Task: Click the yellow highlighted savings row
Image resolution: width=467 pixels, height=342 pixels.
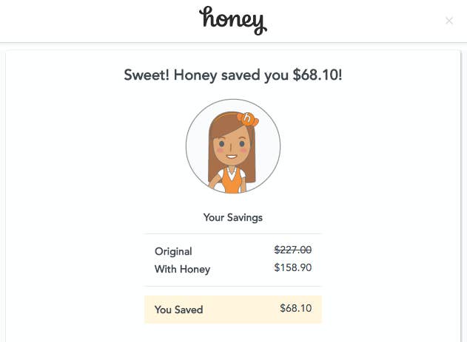Action: point(233,309)
